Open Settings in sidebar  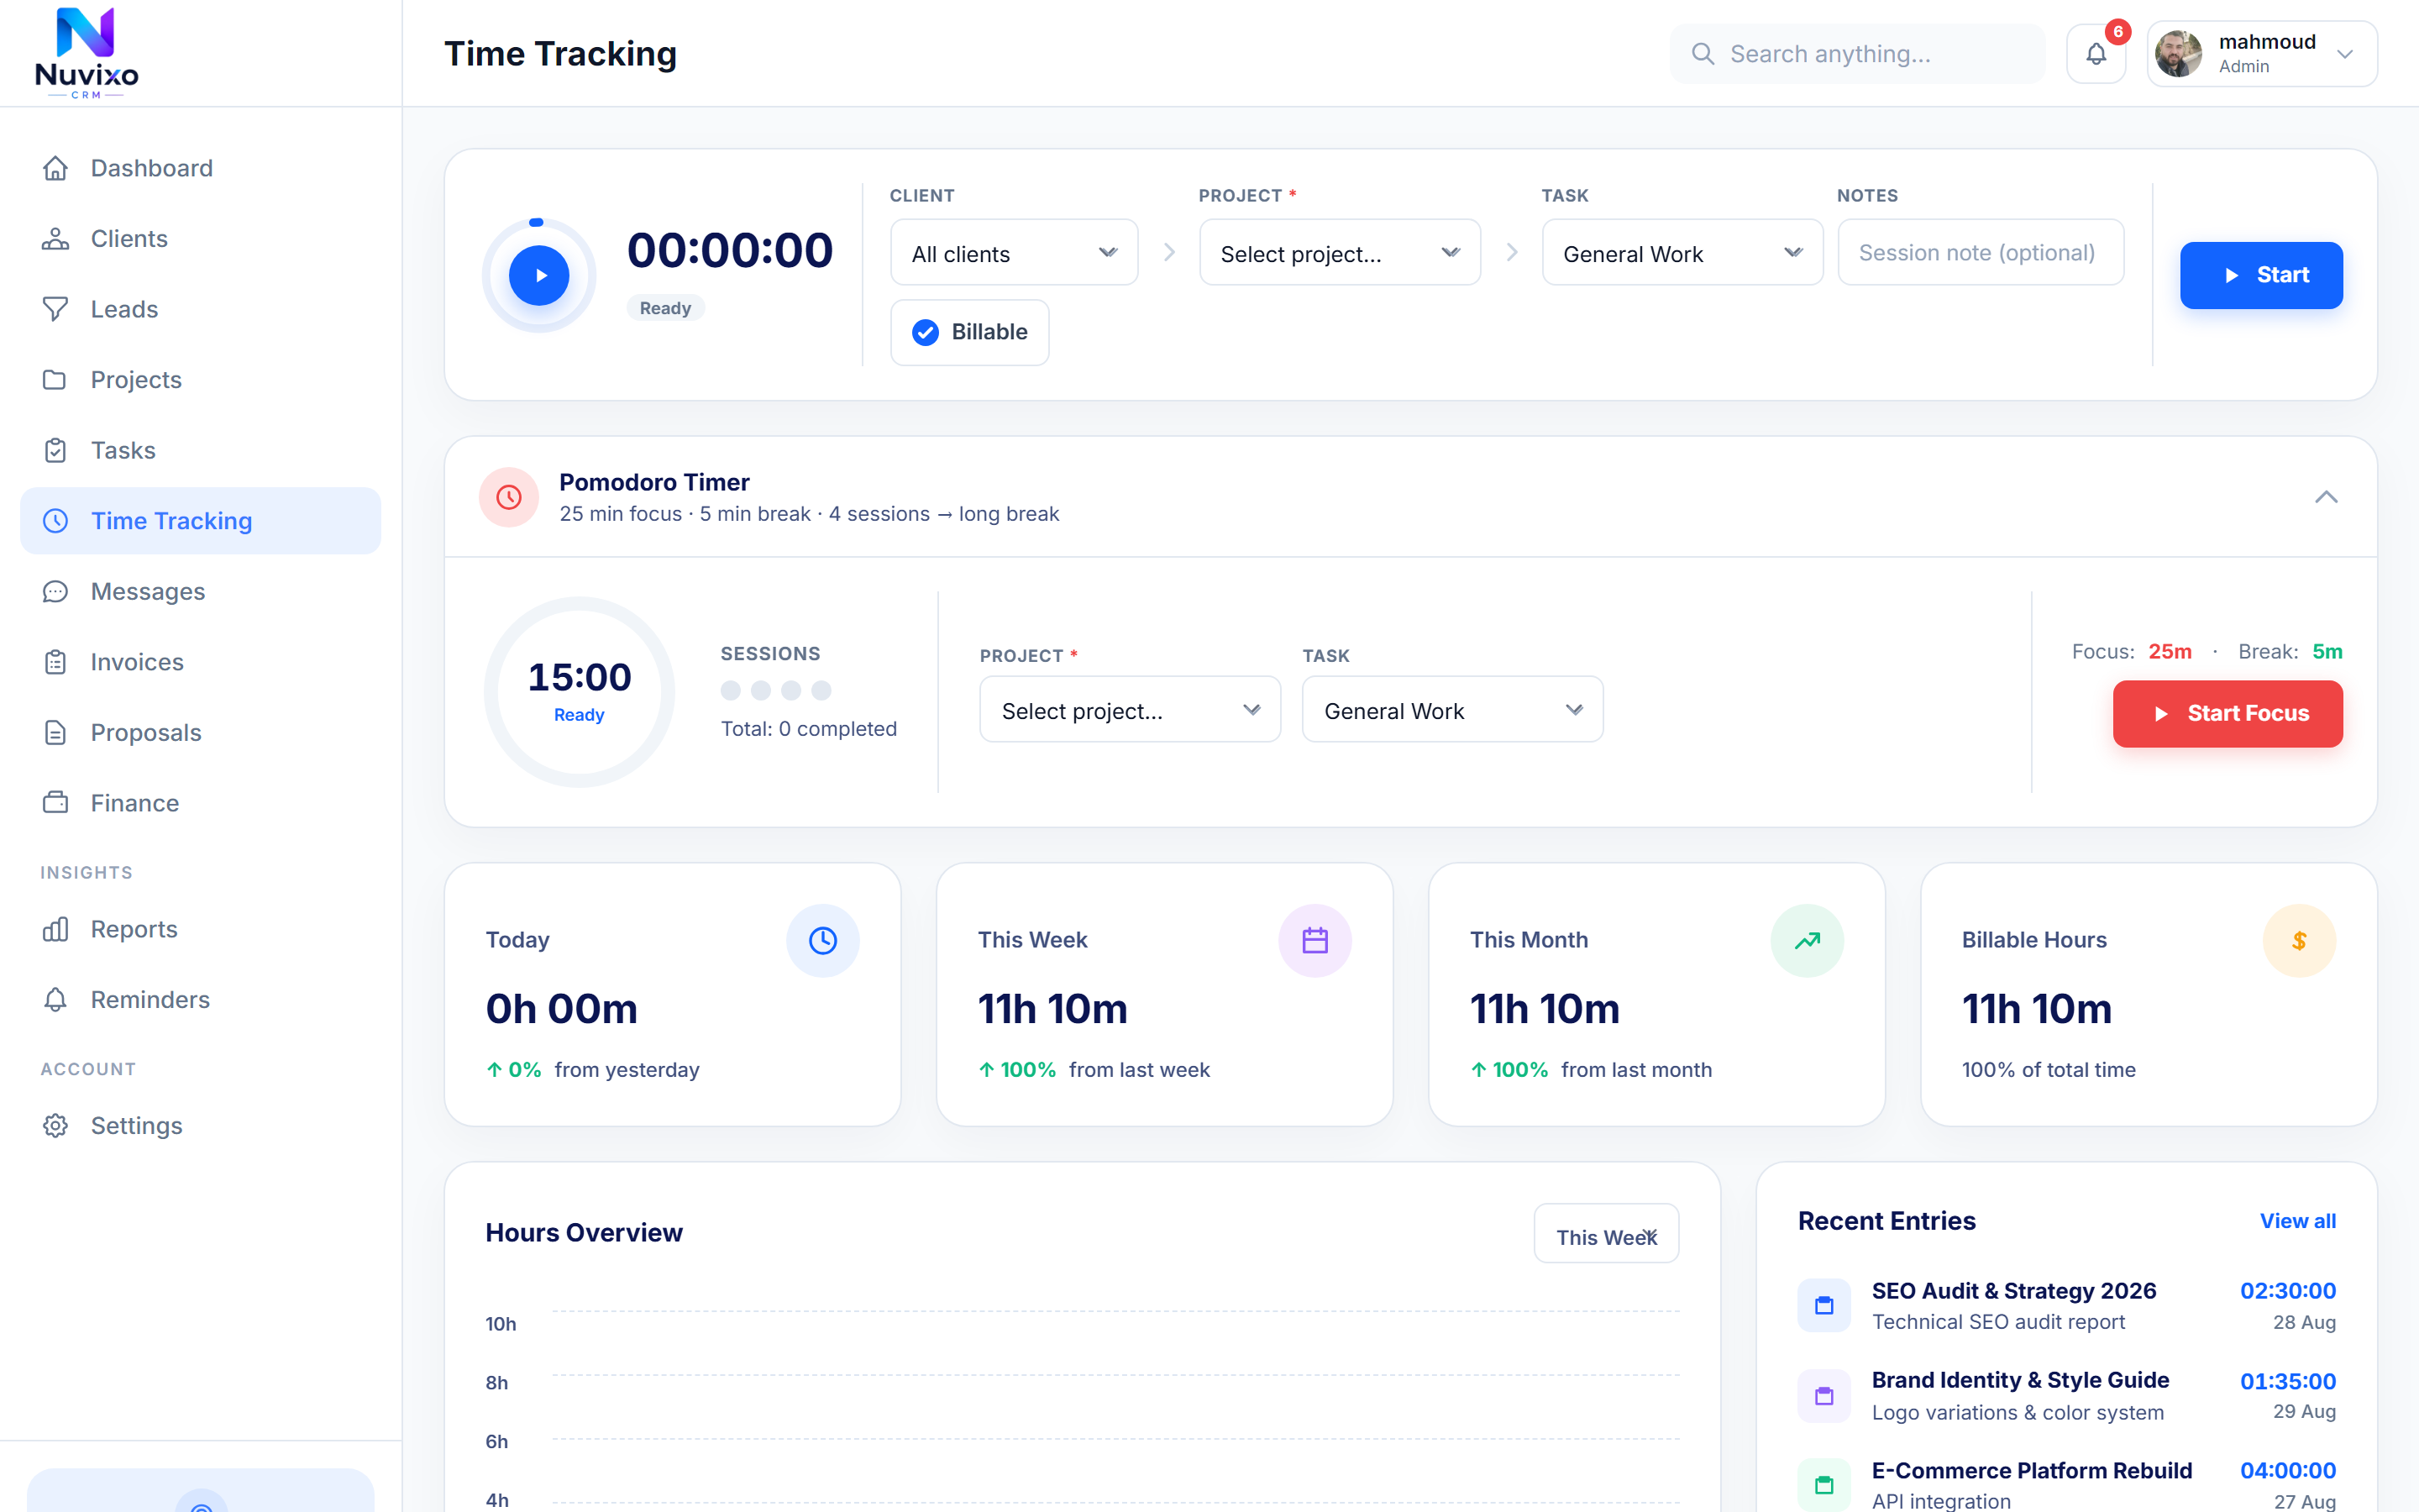(200, 1126)
